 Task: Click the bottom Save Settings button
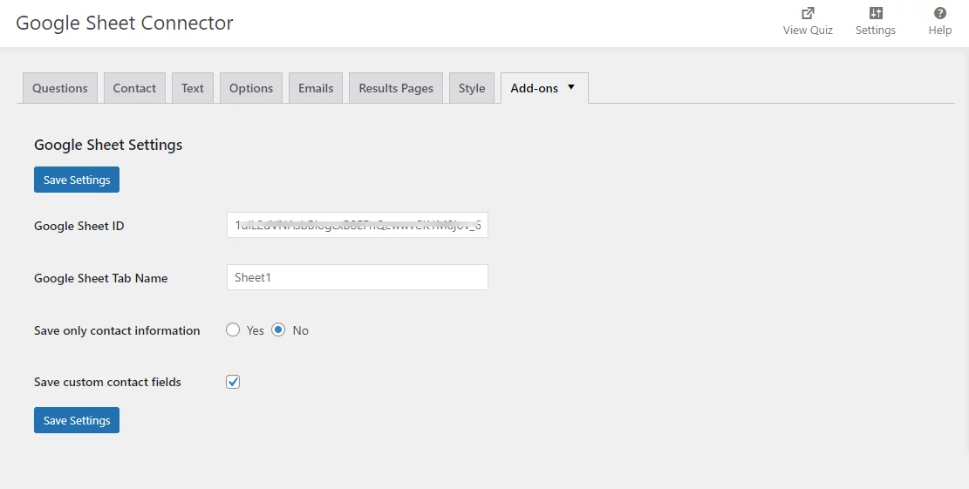pos(77,420)
